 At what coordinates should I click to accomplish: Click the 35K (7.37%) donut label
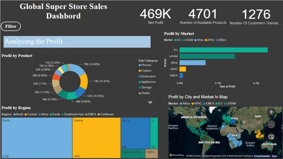(x=42, y=92)
